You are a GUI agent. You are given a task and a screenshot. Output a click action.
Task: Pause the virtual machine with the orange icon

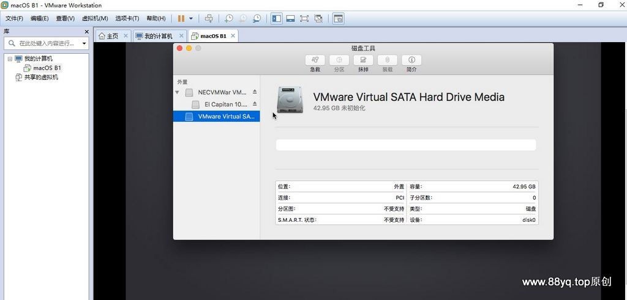click(x=181, y=18)
